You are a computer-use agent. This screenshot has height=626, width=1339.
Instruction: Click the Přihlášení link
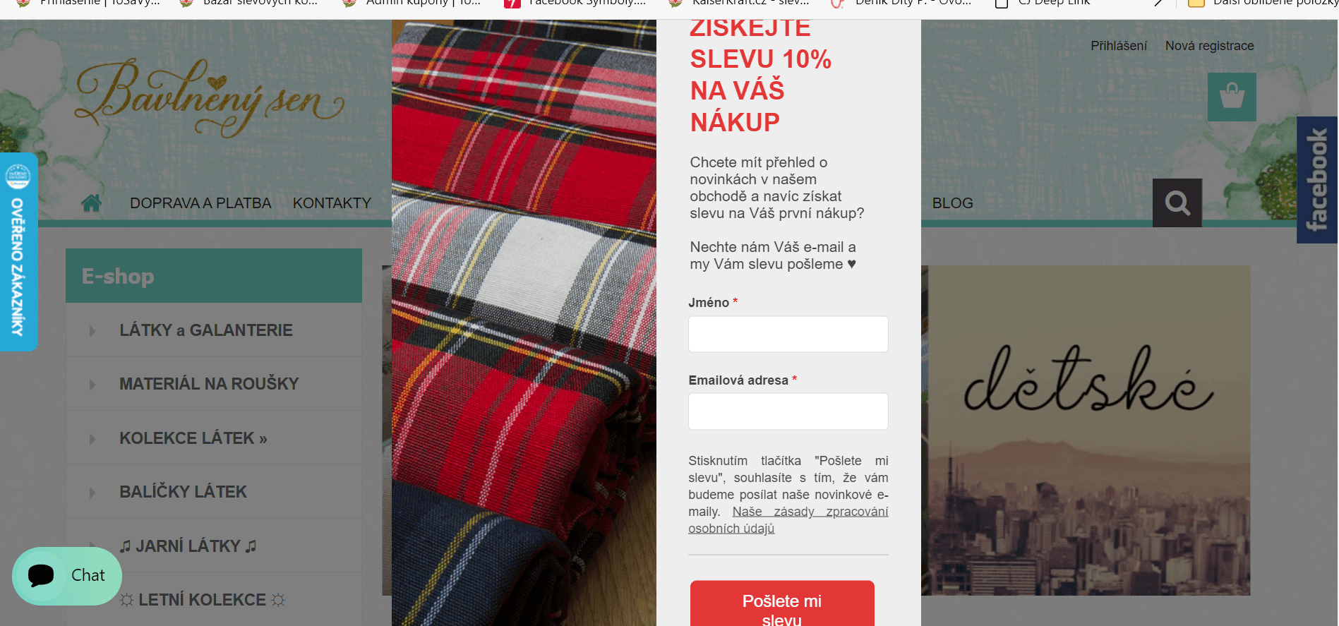pyautogui.click(x=1119, y=46)
